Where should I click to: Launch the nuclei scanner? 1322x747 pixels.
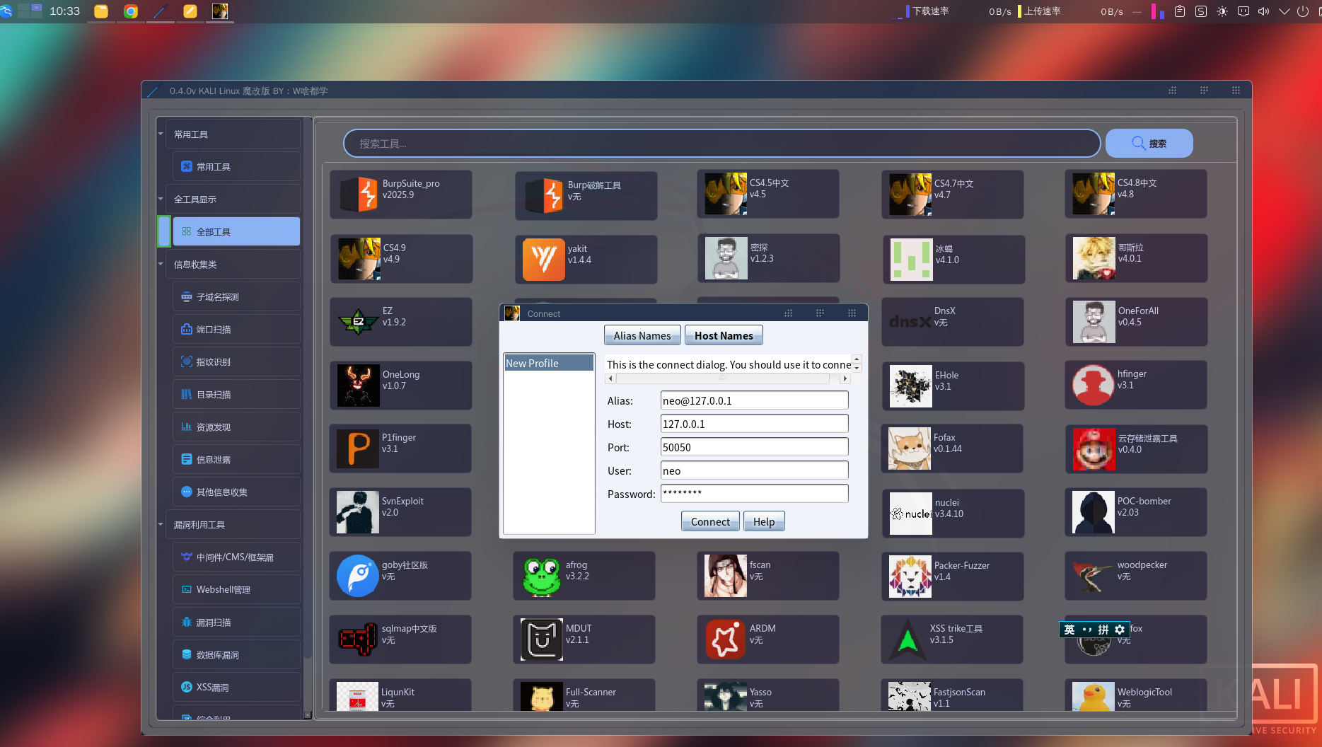(952, 513)
